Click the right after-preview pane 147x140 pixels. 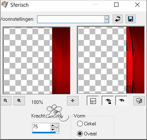(x=111, y=60)
